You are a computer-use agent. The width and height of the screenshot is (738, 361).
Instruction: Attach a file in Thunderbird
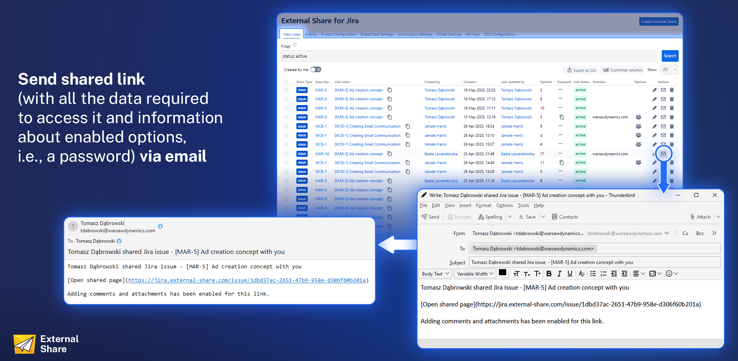click(700, 217)
